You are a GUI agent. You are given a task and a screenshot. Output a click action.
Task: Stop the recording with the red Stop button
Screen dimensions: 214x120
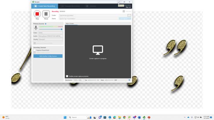37,14
